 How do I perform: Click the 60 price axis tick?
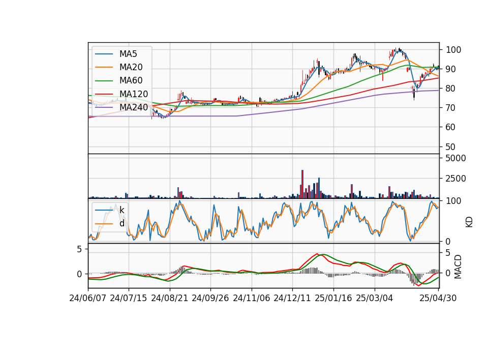tap(451, 127)
